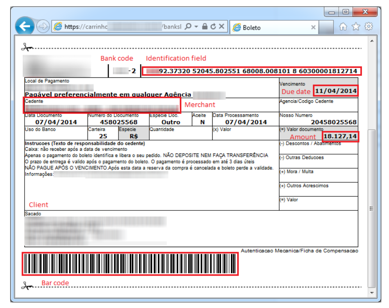Click the search magnifier in address bar
The height and width of the screenshot is (308, 389).
click(188, 26)
